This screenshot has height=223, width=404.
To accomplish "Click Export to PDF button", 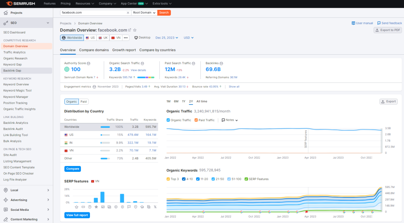I will (388, 30).
